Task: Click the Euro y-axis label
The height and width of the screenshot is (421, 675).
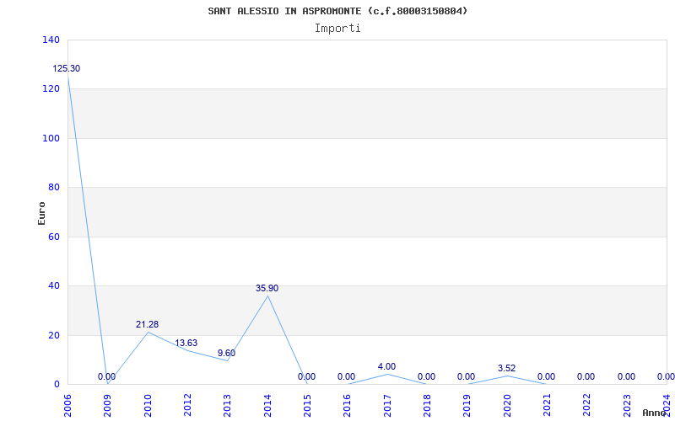Action: (41, 213)
